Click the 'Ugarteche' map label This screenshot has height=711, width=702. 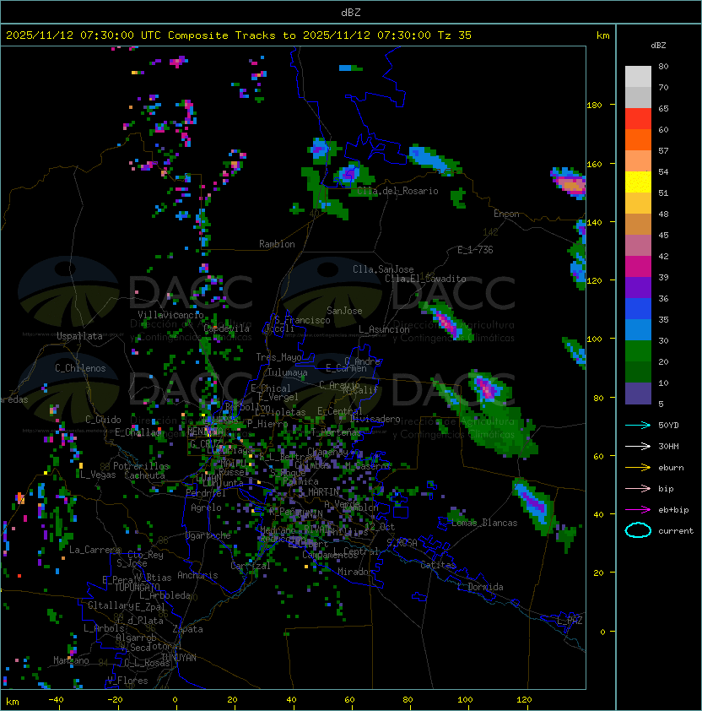coord(208,535)
